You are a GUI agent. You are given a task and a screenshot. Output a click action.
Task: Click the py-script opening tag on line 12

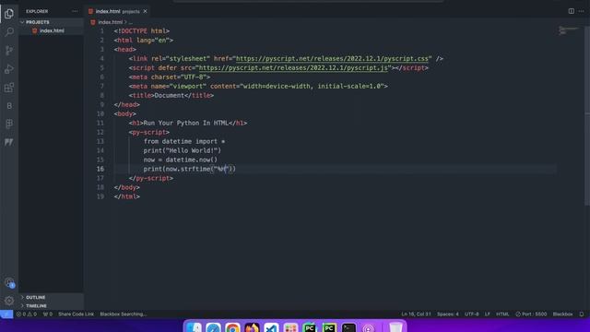[x=149, y=132]
